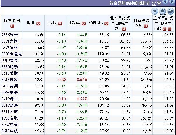Go to the next results page arrow
This screenshot has height=135, width=176.
coord(172,1)
